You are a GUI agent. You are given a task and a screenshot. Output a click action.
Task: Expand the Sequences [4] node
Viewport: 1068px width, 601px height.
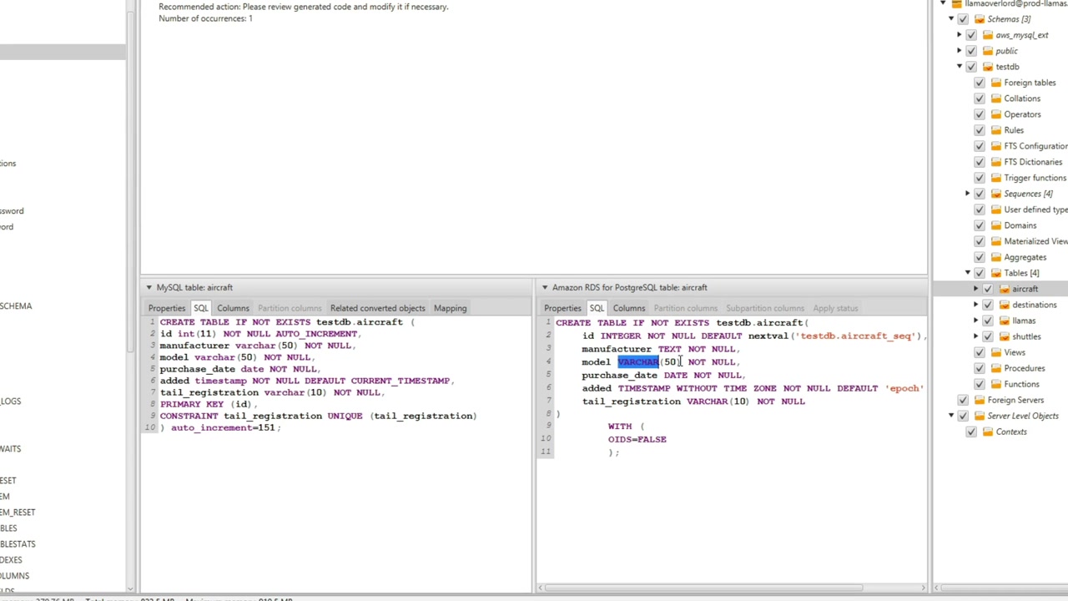(968, 194)
